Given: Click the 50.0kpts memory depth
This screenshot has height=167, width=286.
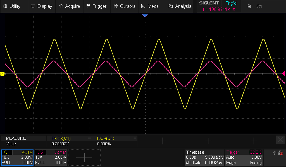Looking at the screenshot, I should point(194,163).
